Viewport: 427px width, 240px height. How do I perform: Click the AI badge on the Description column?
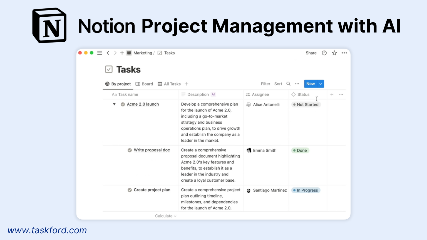[213, 94]
